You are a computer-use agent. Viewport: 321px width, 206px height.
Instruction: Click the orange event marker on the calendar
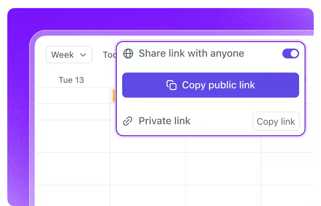tap(113, 95)
